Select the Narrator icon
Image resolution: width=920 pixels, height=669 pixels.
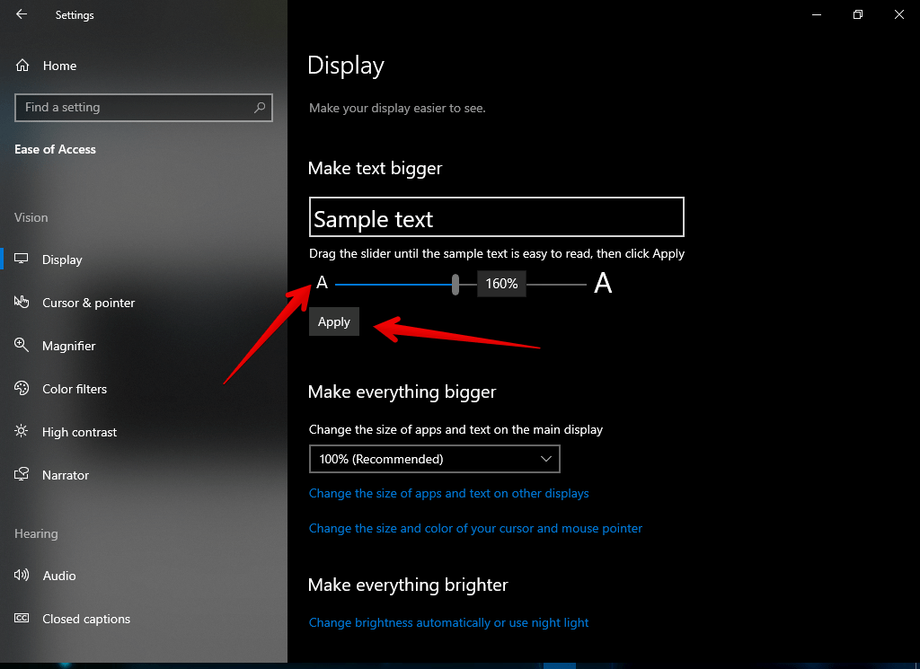point(22,475)
